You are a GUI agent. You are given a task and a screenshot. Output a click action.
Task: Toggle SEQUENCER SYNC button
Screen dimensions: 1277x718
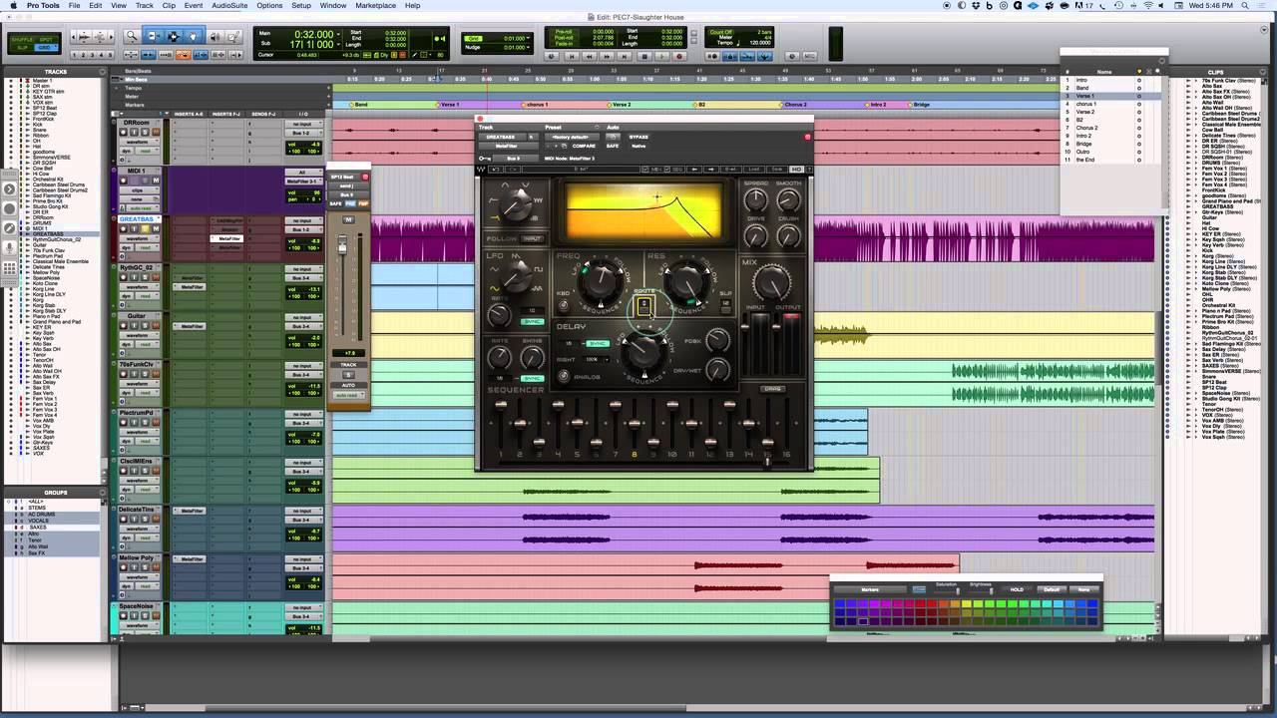tap(533, 379)
